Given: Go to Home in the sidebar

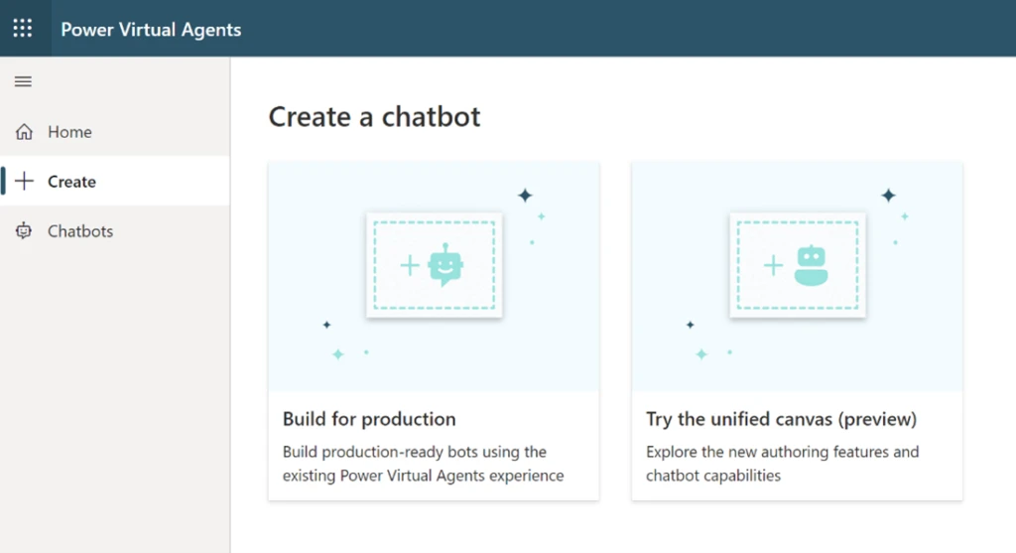Looking at the screenshot, I should tap(69, 132).
